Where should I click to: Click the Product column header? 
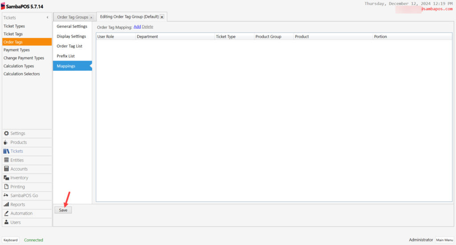[x=333, y=37]
